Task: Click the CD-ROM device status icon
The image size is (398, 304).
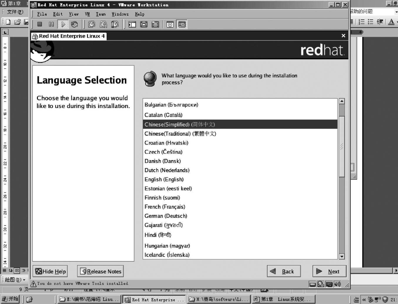Action: click(x=321, y=284)
